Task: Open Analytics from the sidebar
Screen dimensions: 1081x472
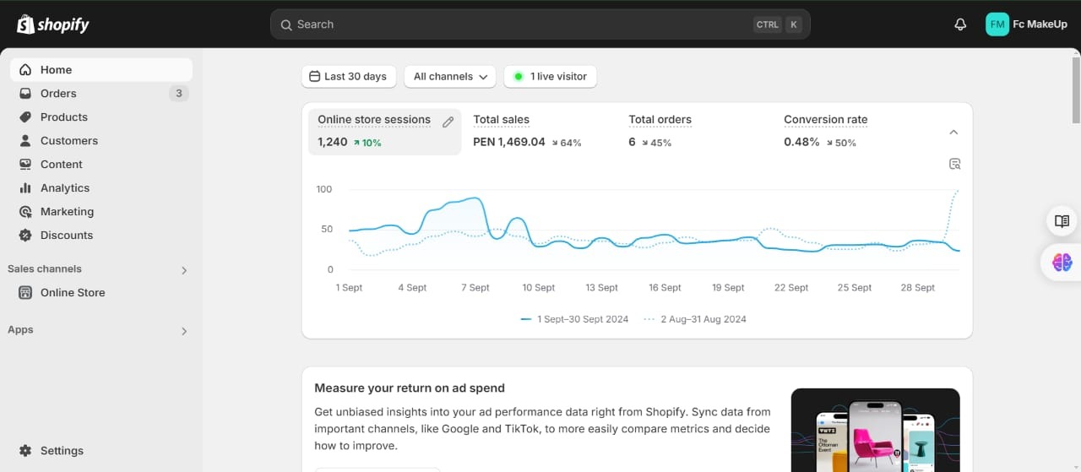Action: click(64, 188)
